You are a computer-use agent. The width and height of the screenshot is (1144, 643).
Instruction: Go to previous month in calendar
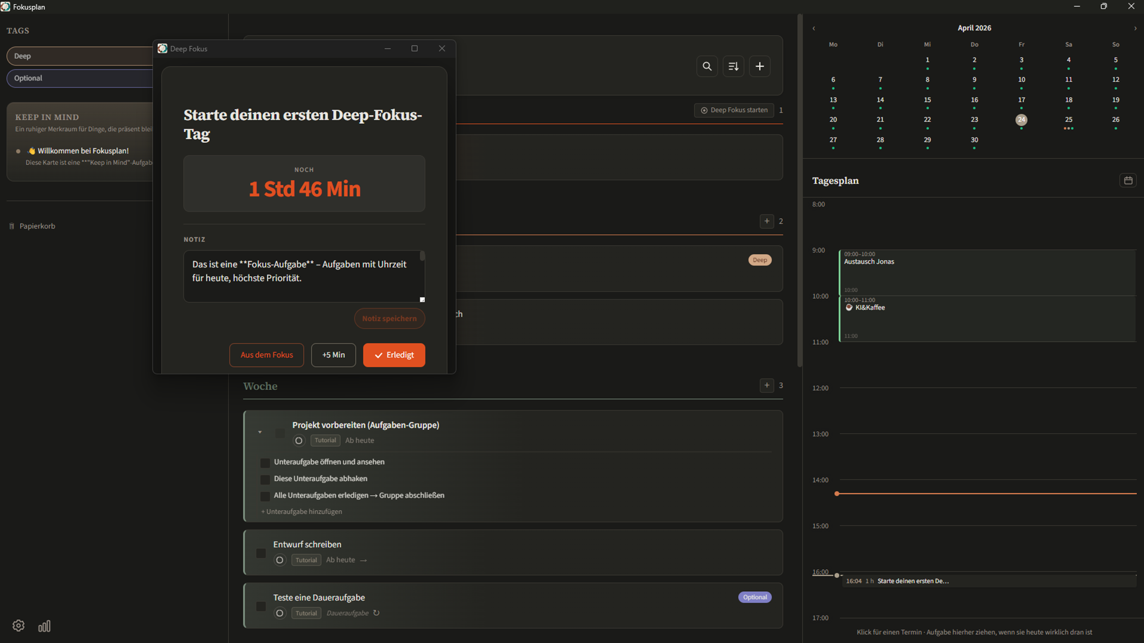(814, 28)
